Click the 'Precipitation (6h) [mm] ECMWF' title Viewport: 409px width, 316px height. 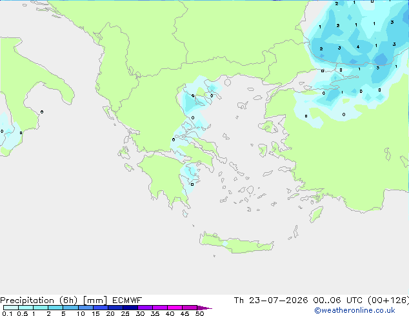(71, 301)
